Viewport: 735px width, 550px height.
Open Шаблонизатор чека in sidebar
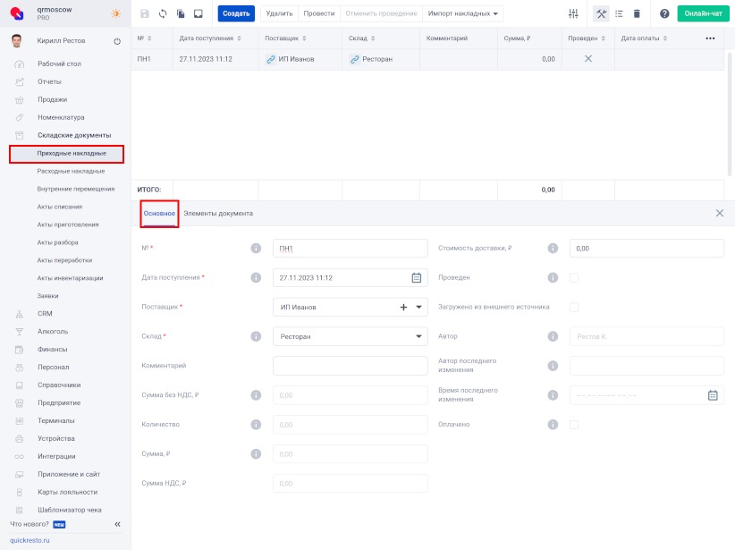70,510
